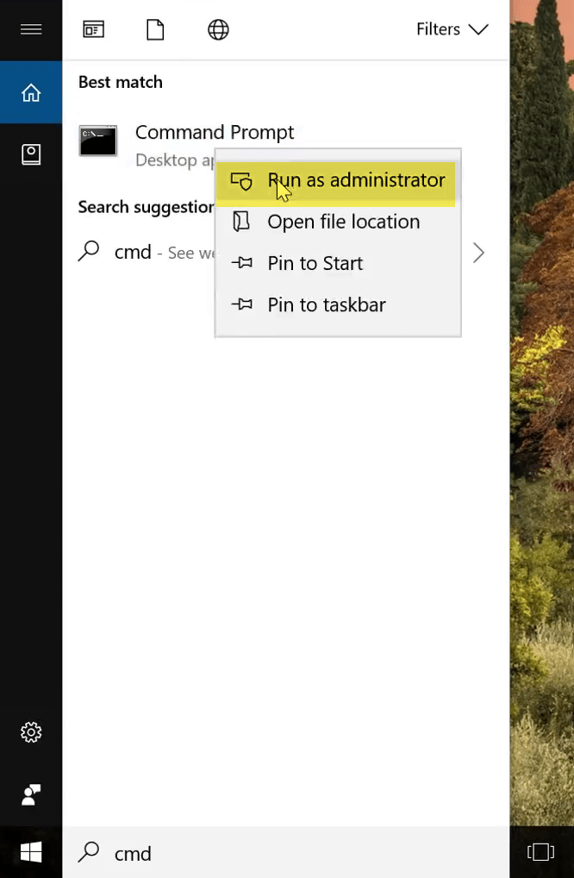Viewport: 574px width, 878px height.
Task: Click the magnifier icon next to the cmd suggestion
Action: [x=89, y=252]
